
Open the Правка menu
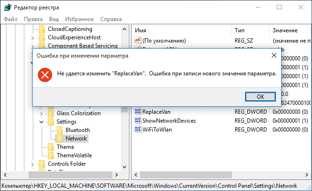coord(33,19)
